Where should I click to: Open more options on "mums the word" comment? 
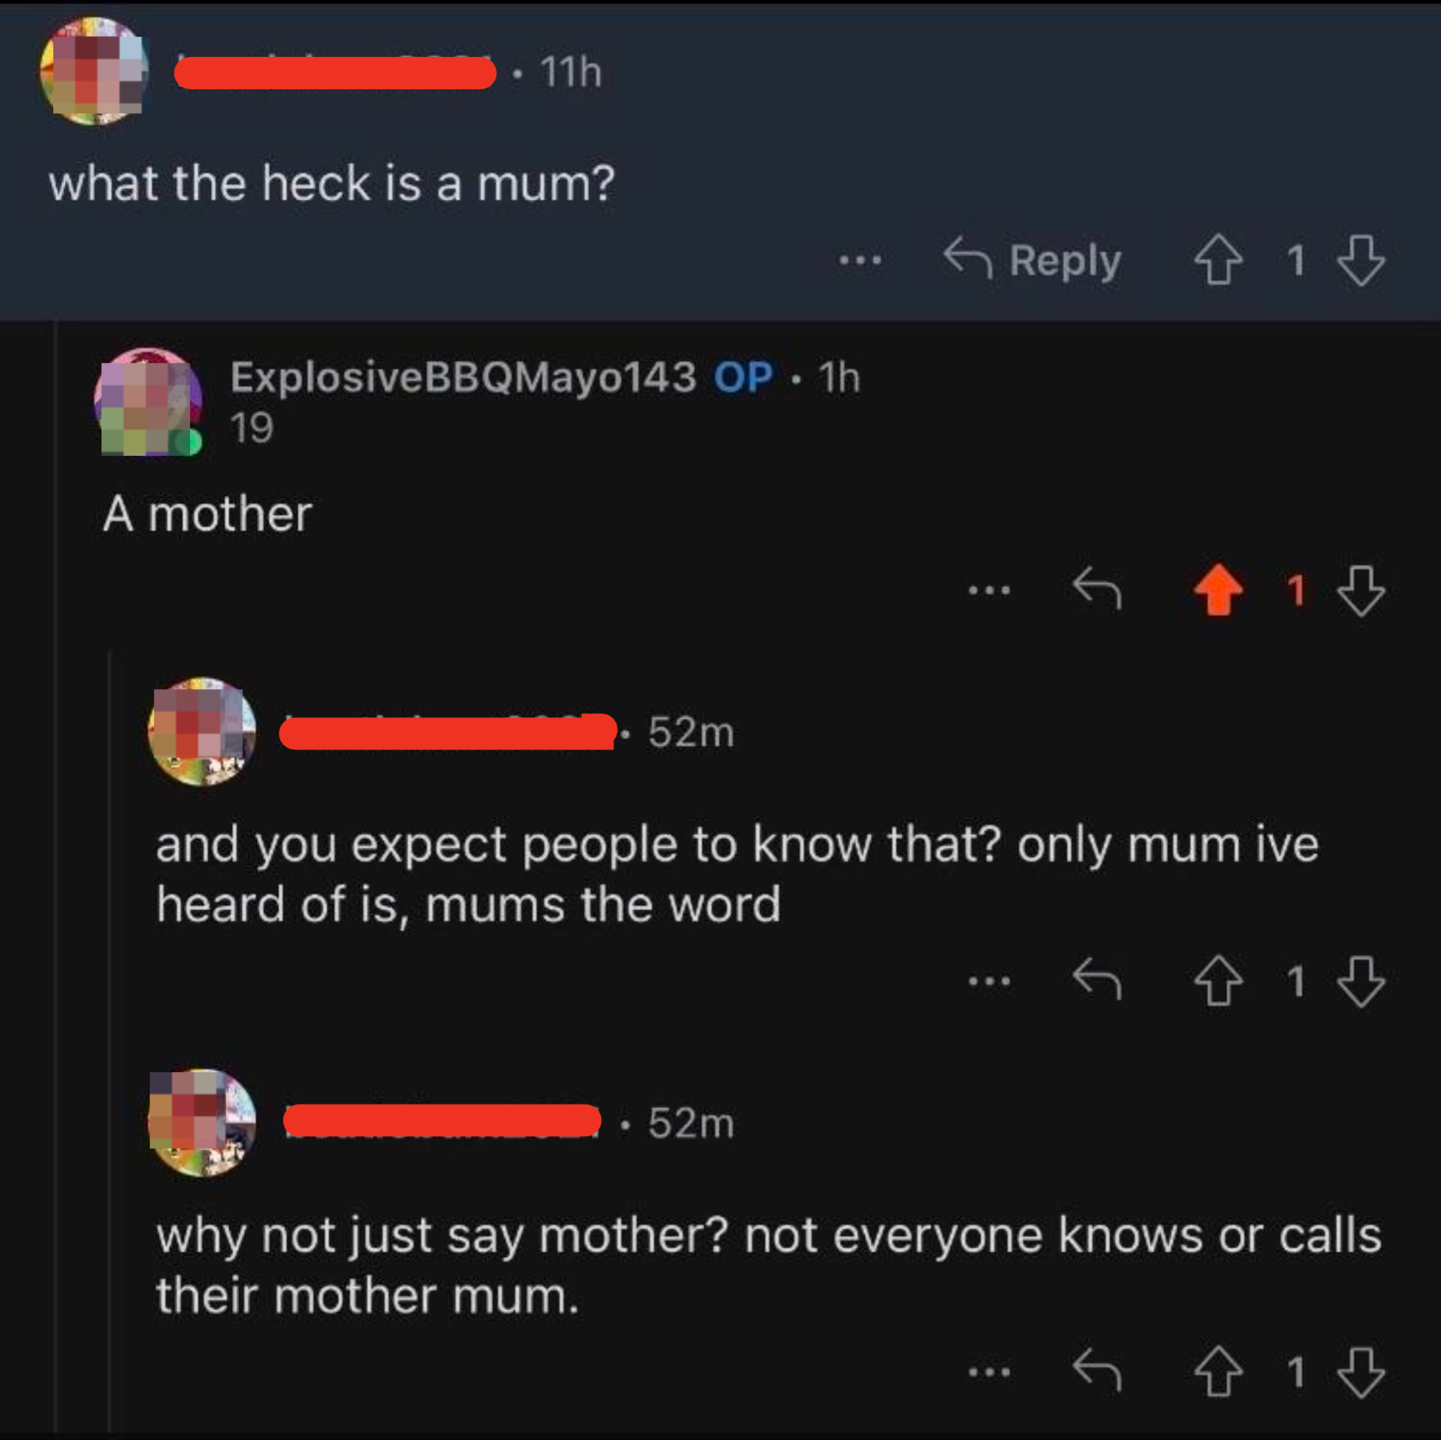tap(989, 981)
